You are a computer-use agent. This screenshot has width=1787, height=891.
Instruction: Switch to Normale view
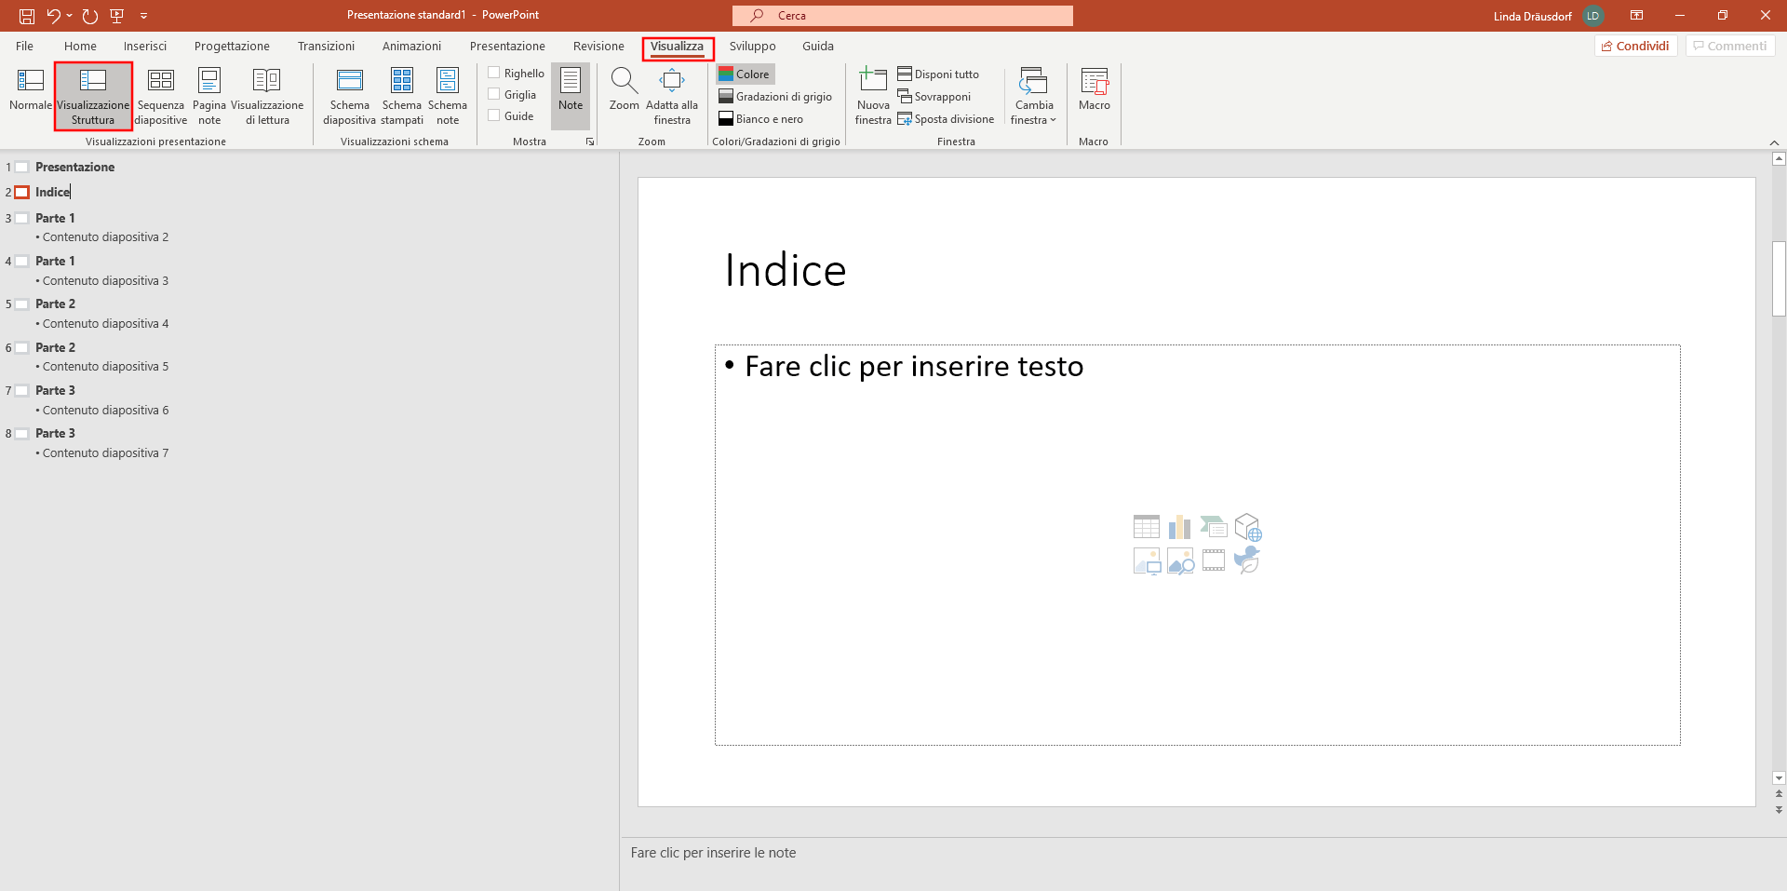tap(31, 90)
